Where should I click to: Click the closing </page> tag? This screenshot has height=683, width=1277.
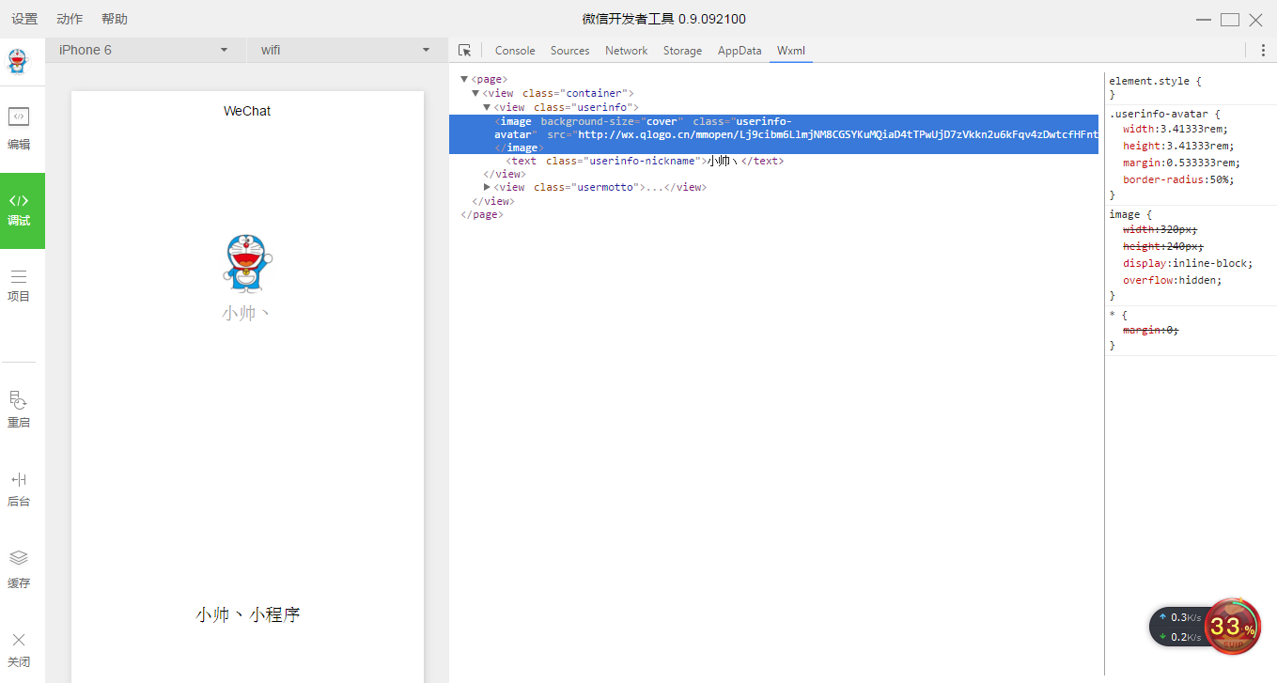(x=482, y=214)
